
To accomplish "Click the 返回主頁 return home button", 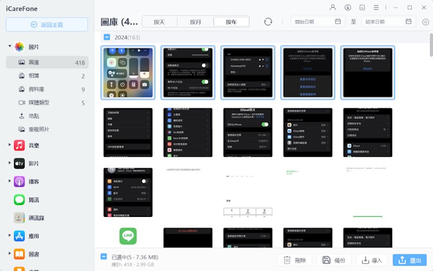I will click(47, 24).
